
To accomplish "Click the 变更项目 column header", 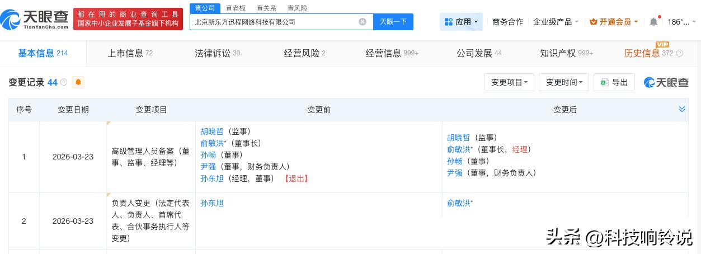I will 152,110.
